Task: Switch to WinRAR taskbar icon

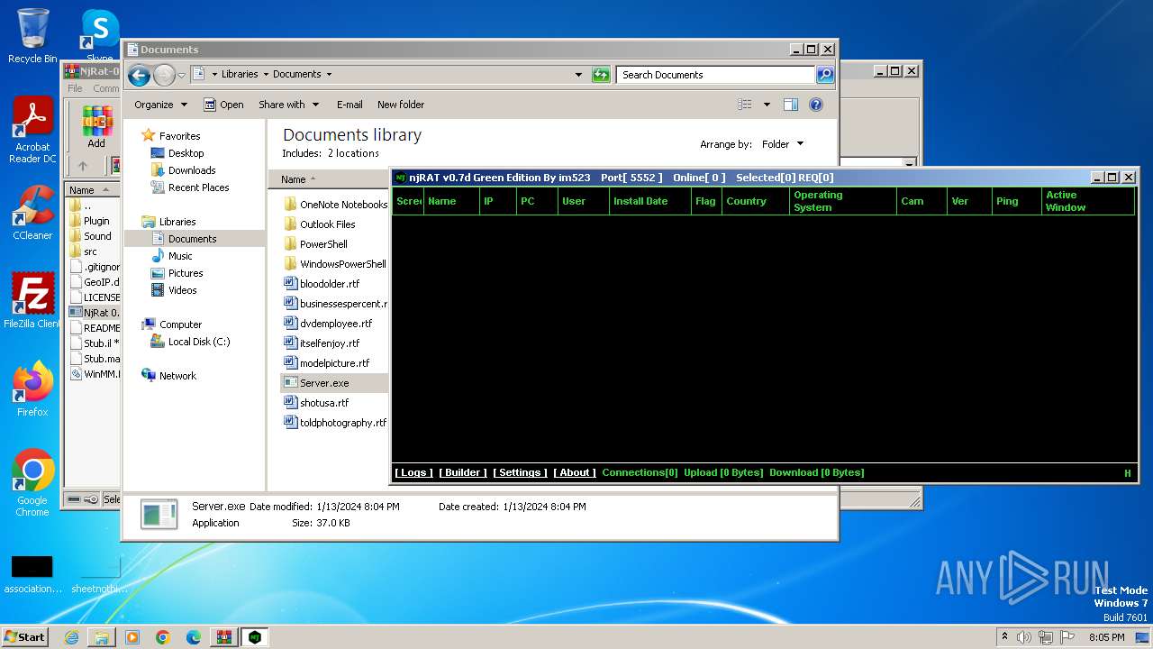Action: pyautogui.click(x=224, y=637)
